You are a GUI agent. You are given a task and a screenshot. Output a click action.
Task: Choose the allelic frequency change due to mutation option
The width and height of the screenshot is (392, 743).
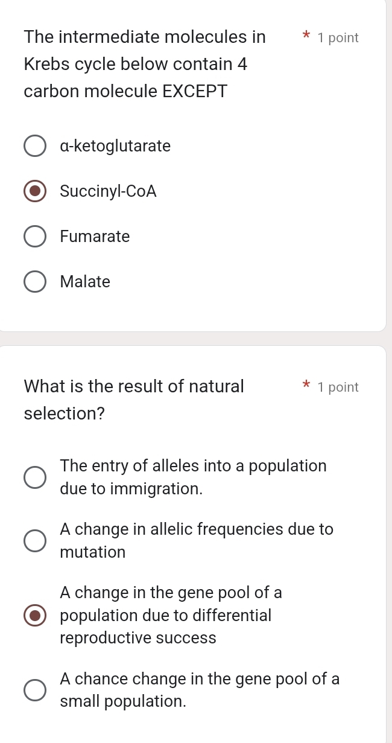[x=34, y=540]
